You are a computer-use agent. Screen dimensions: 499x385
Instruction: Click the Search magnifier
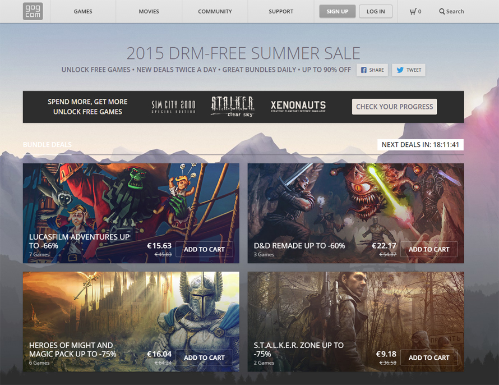[x=442, y=11]
